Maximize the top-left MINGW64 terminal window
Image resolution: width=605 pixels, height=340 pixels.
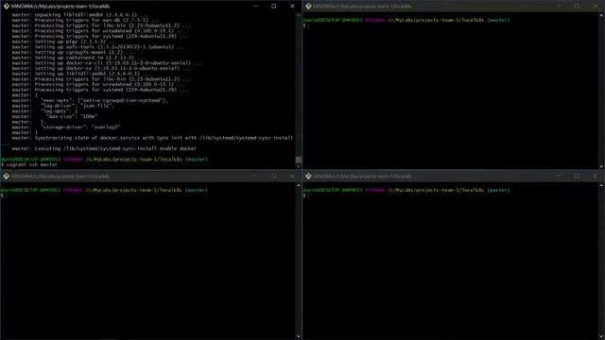pos(273,7)
